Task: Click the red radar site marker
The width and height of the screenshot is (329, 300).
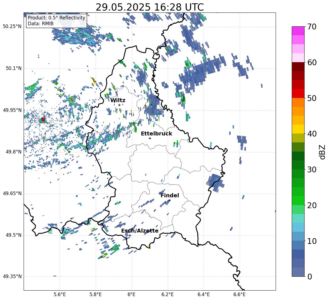Action: click(43, 120)
